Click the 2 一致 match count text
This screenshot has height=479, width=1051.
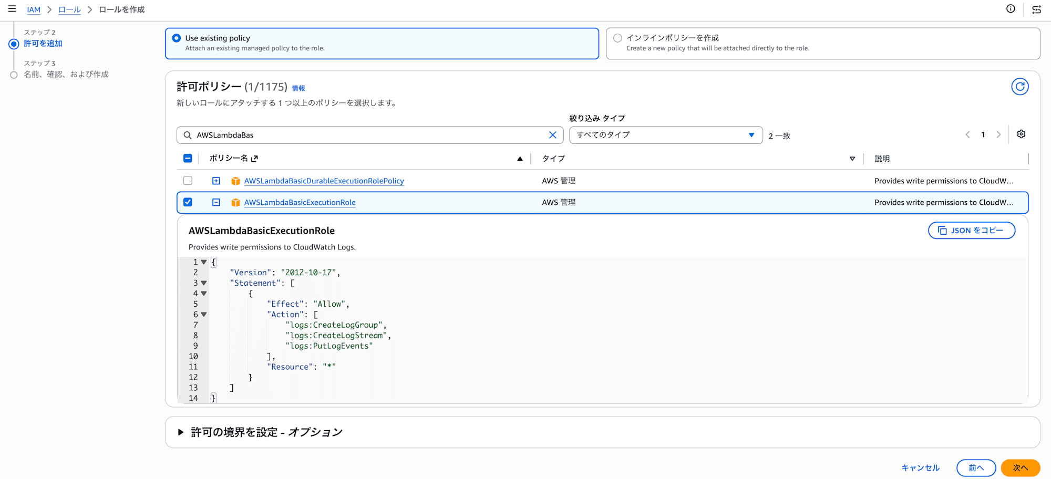tap(779, 136)
